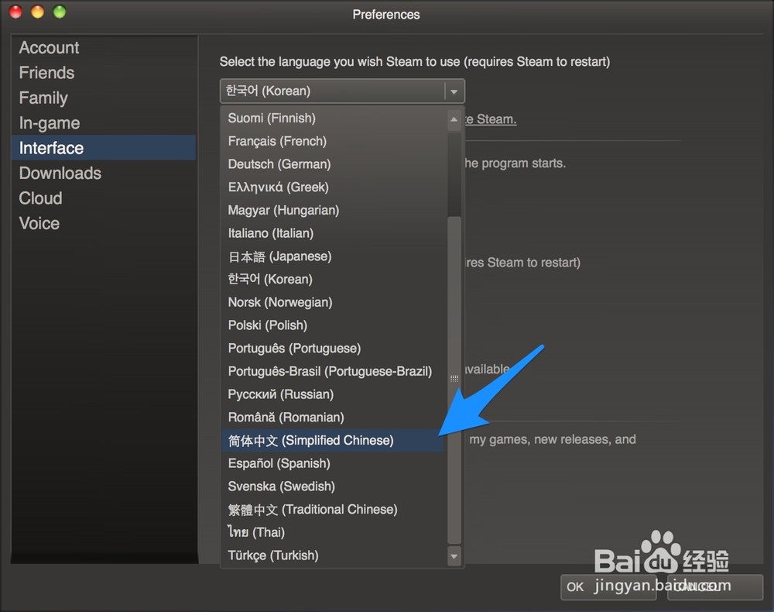Click the Steam link behind the dropdown

click(x=491, y=119)
